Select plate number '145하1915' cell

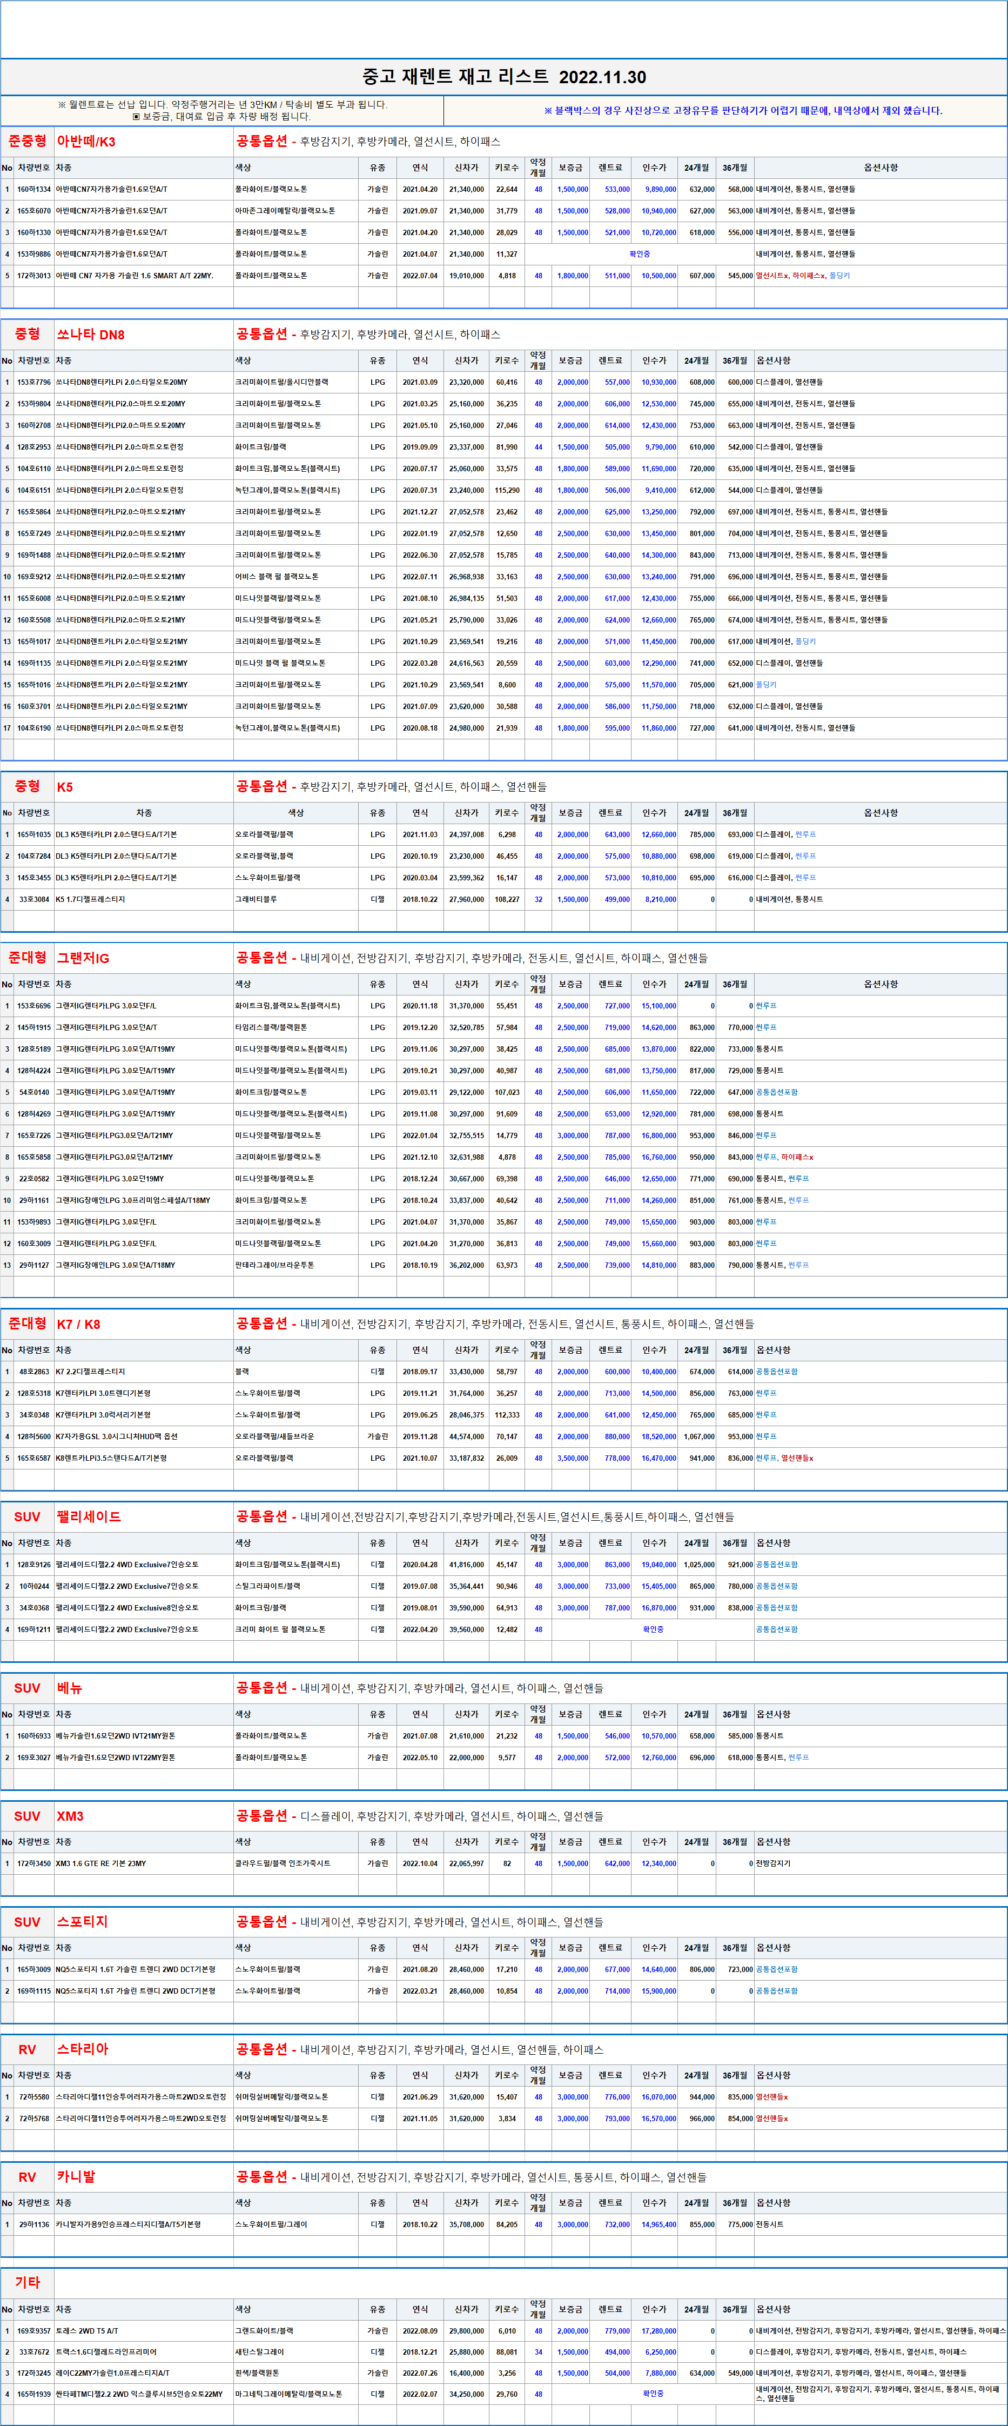pyautogui.click(x=34, y=1027)
